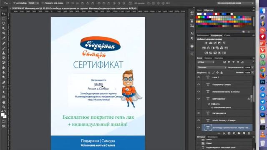
Task: Select the Eyedropper tool
Action: [4, 38]
